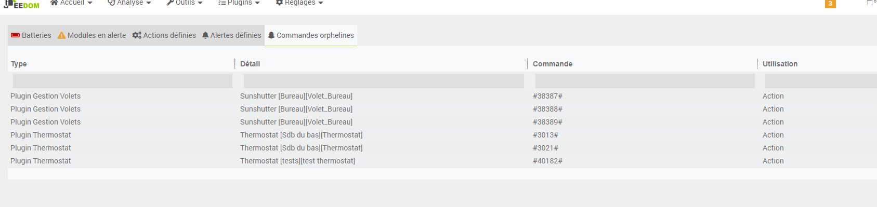Click the orange warning triangle icon
Screen dimensions: 877x207
[x=61, y=35]
